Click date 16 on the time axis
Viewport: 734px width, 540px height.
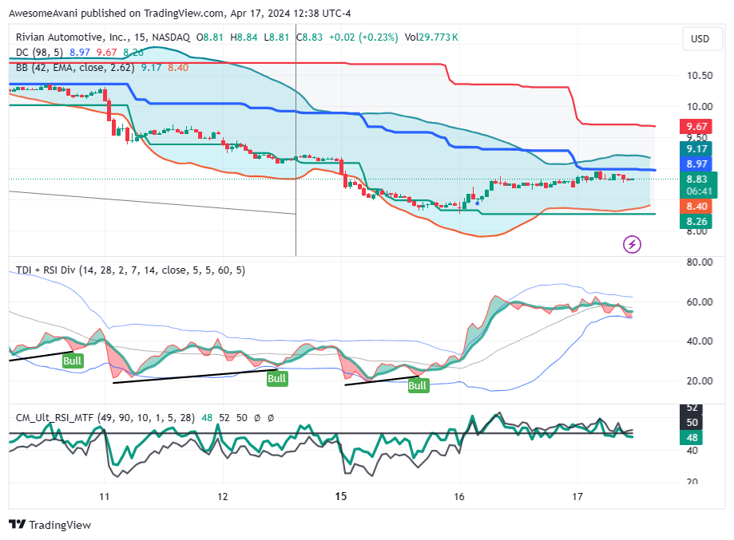[458, 496]
